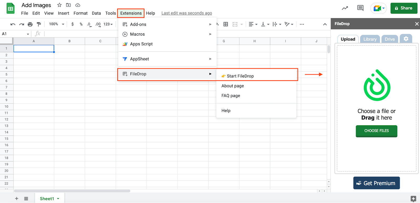
Task: Close the FileDrop sidebar
Action: coord(417,24)
